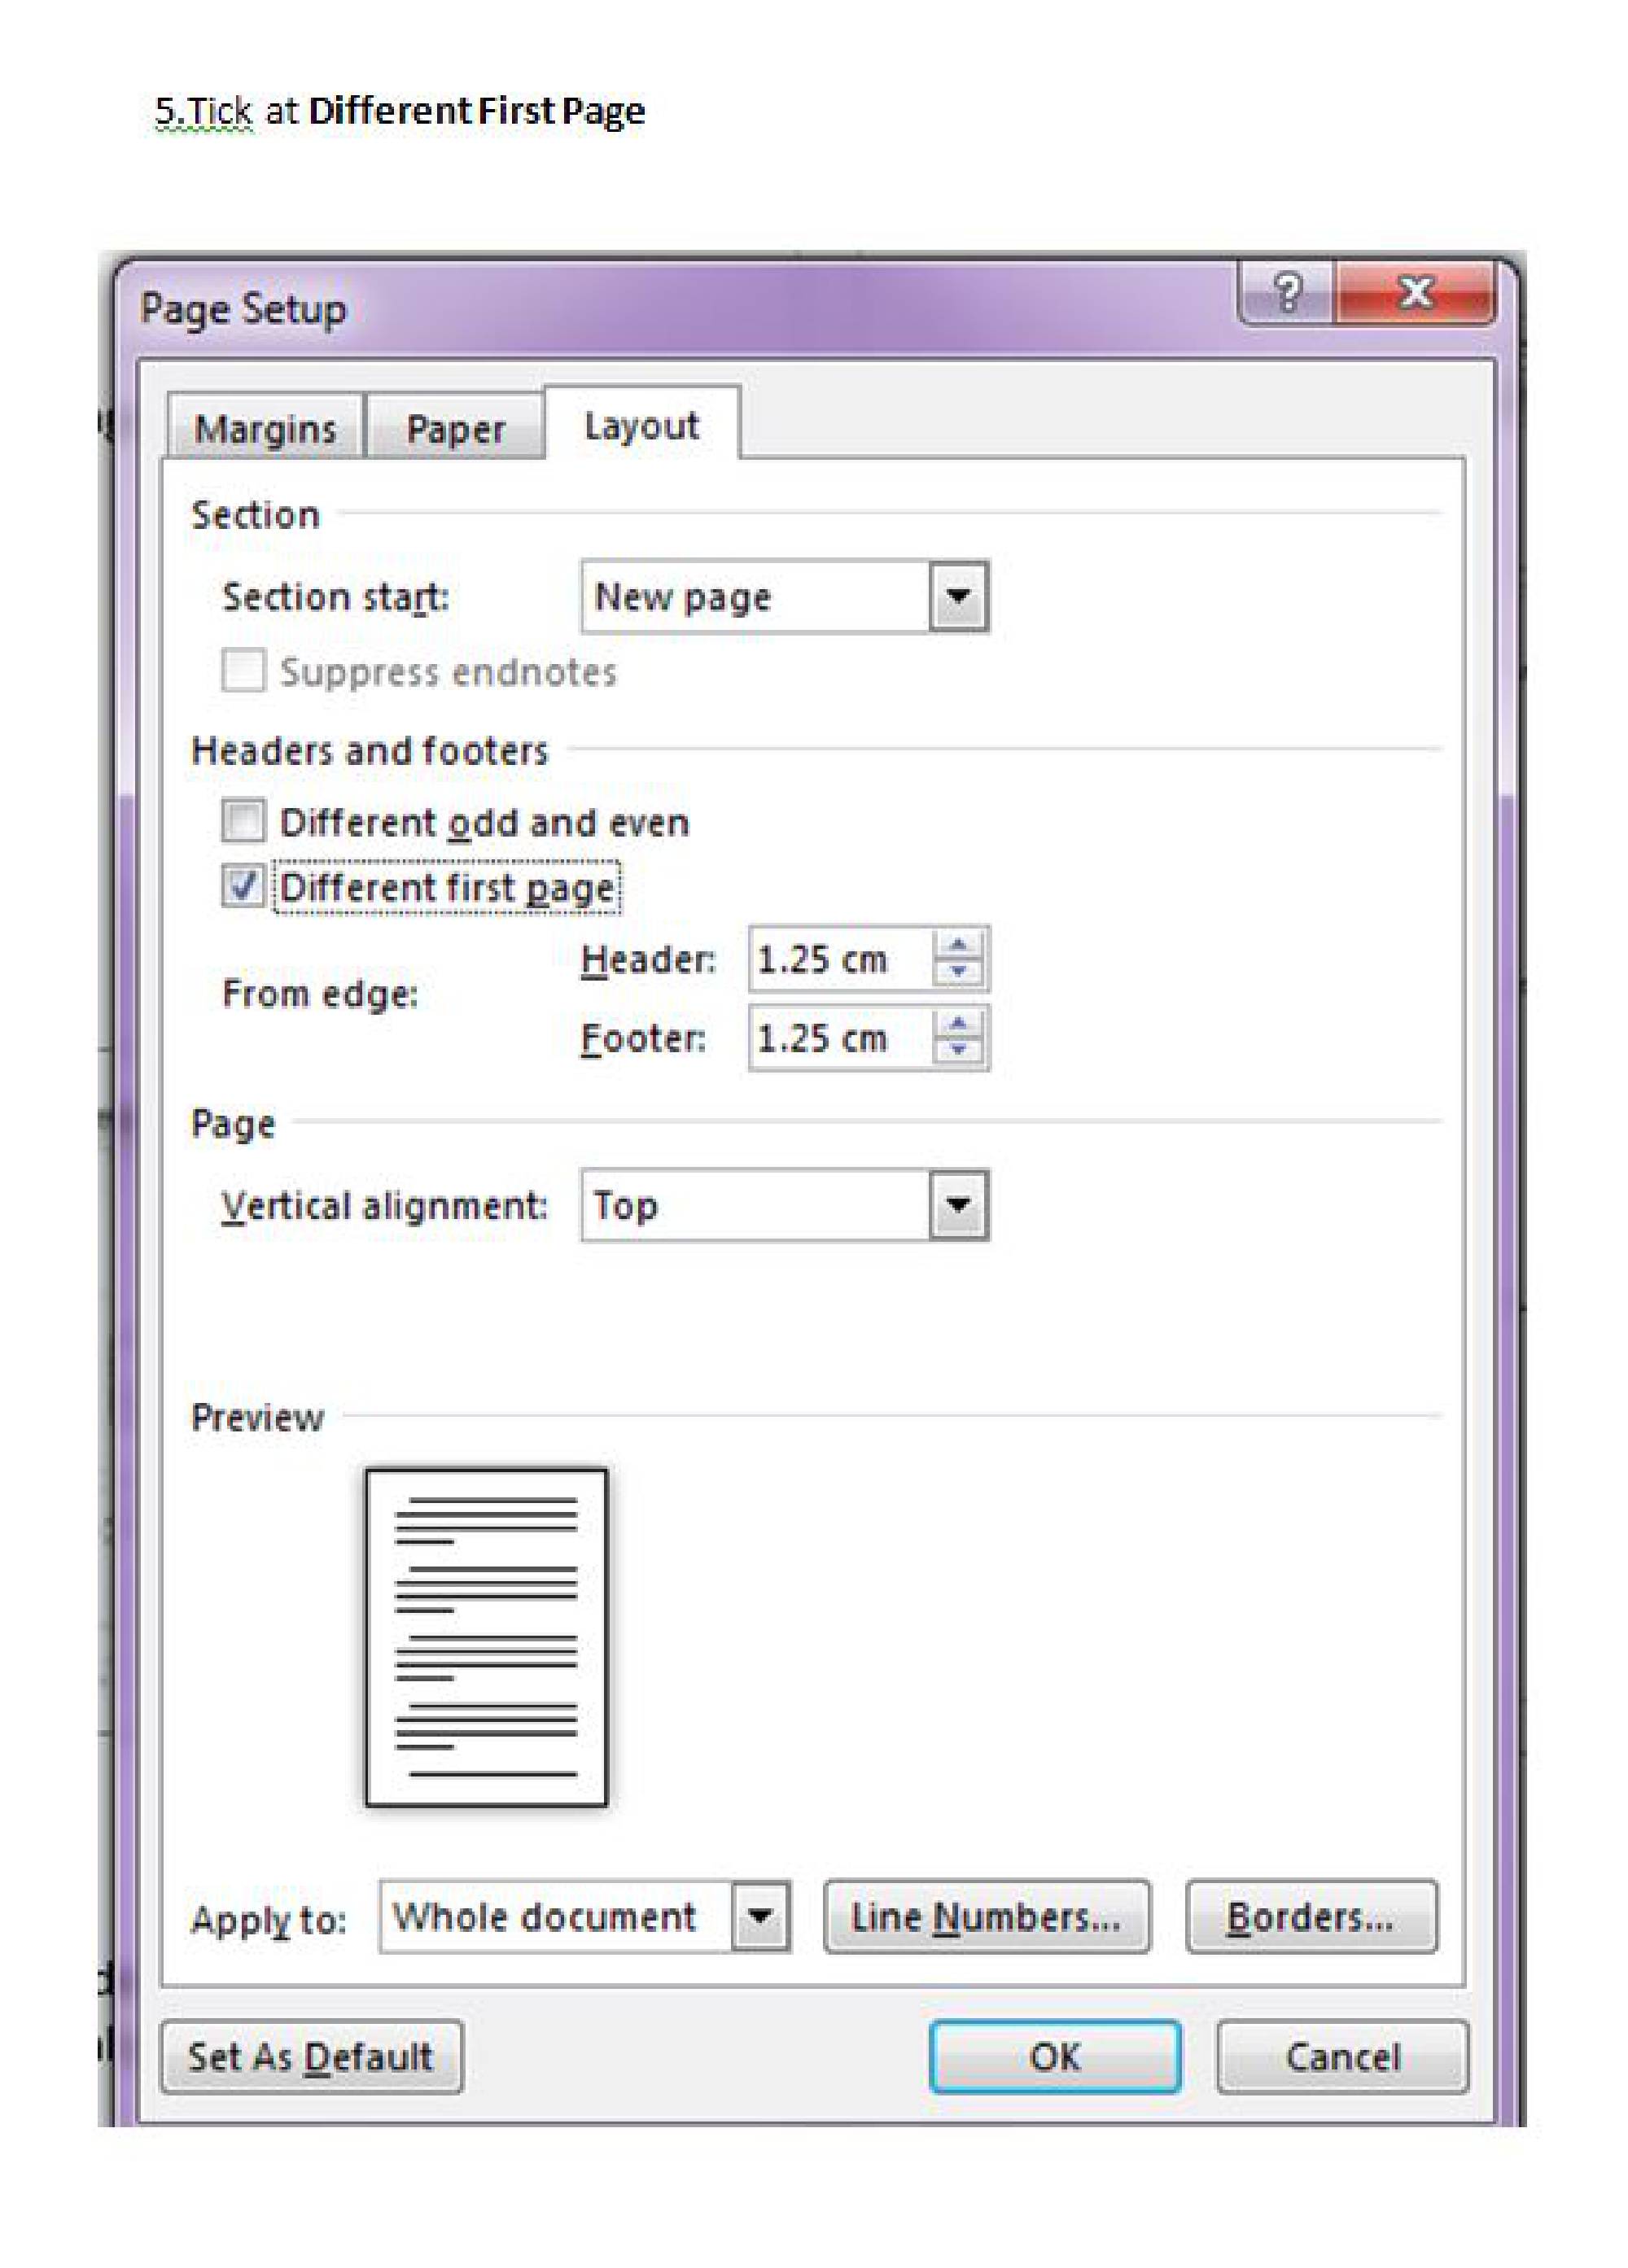The width and height of the screenshot is (1628, 2268).
Task: Decrease Footer distance with down arrow
Action: [x=958, y=1050]
